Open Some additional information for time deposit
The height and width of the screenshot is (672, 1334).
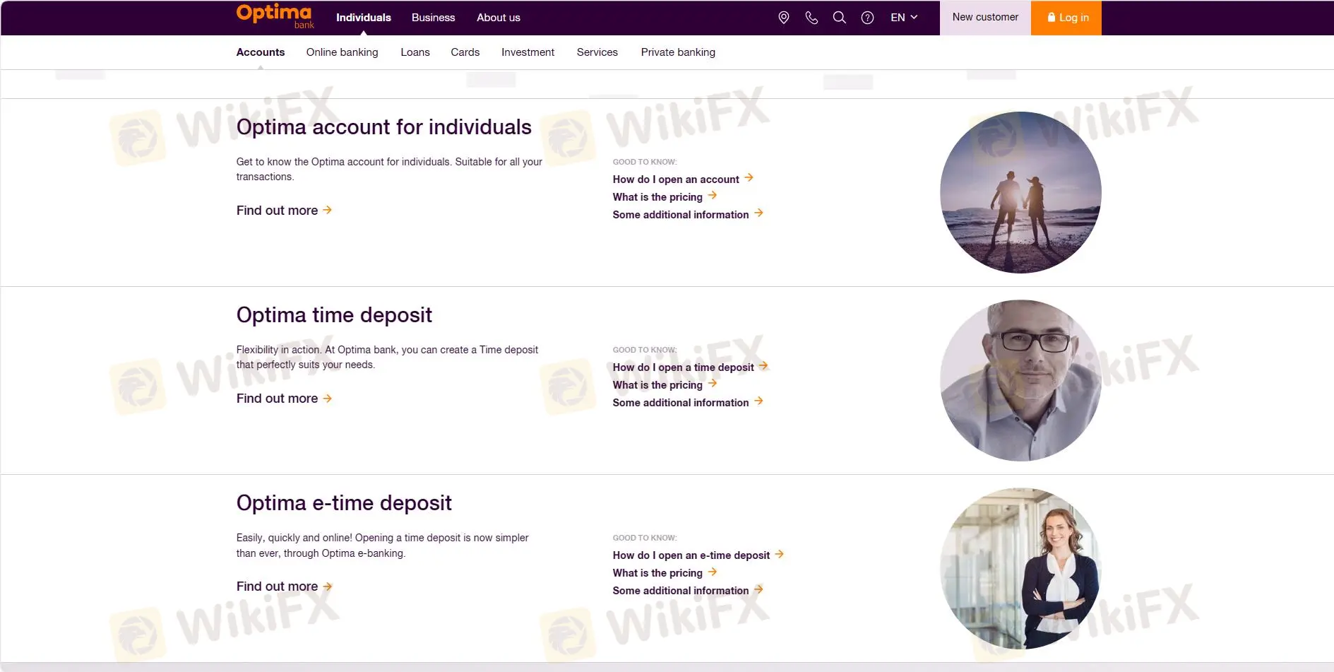pyautogui.click(x=688, y=403)
